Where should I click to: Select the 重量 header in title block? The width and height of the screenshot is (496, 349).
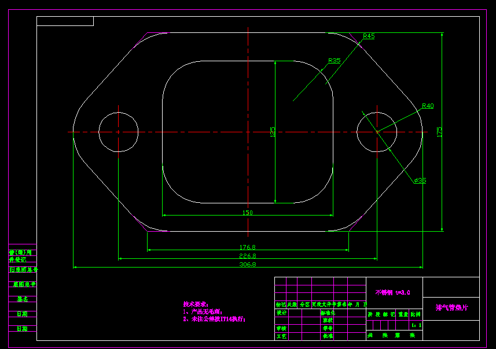403,314
